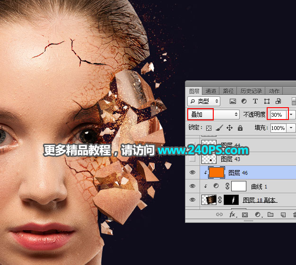Screen dimensions: 296x265
Task: Filter layers by adjustment layer icon
Action: tap(244, 101)
